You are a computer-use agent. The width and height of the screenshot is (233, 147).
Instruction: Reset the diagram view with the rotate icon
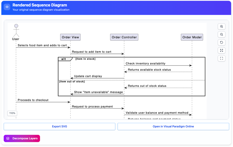click(x=221, y=43)
